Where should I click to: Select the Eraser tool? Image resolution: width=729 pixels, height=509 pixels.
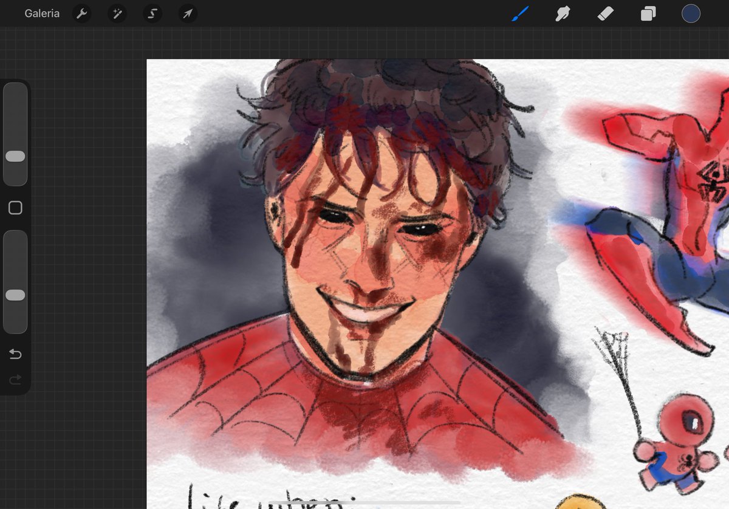[606, 13]
